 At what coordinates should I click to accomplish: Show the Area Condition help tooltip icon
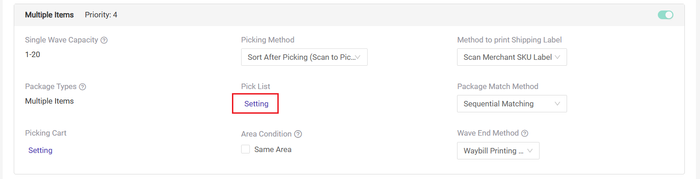pos(298,134)
